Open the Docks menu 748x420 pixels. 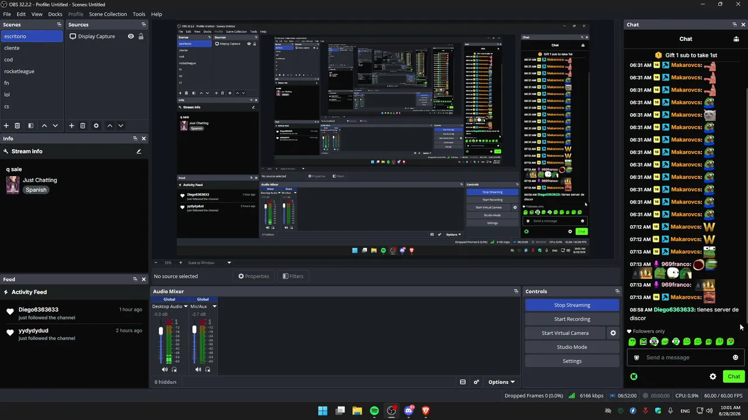(55, 14)
